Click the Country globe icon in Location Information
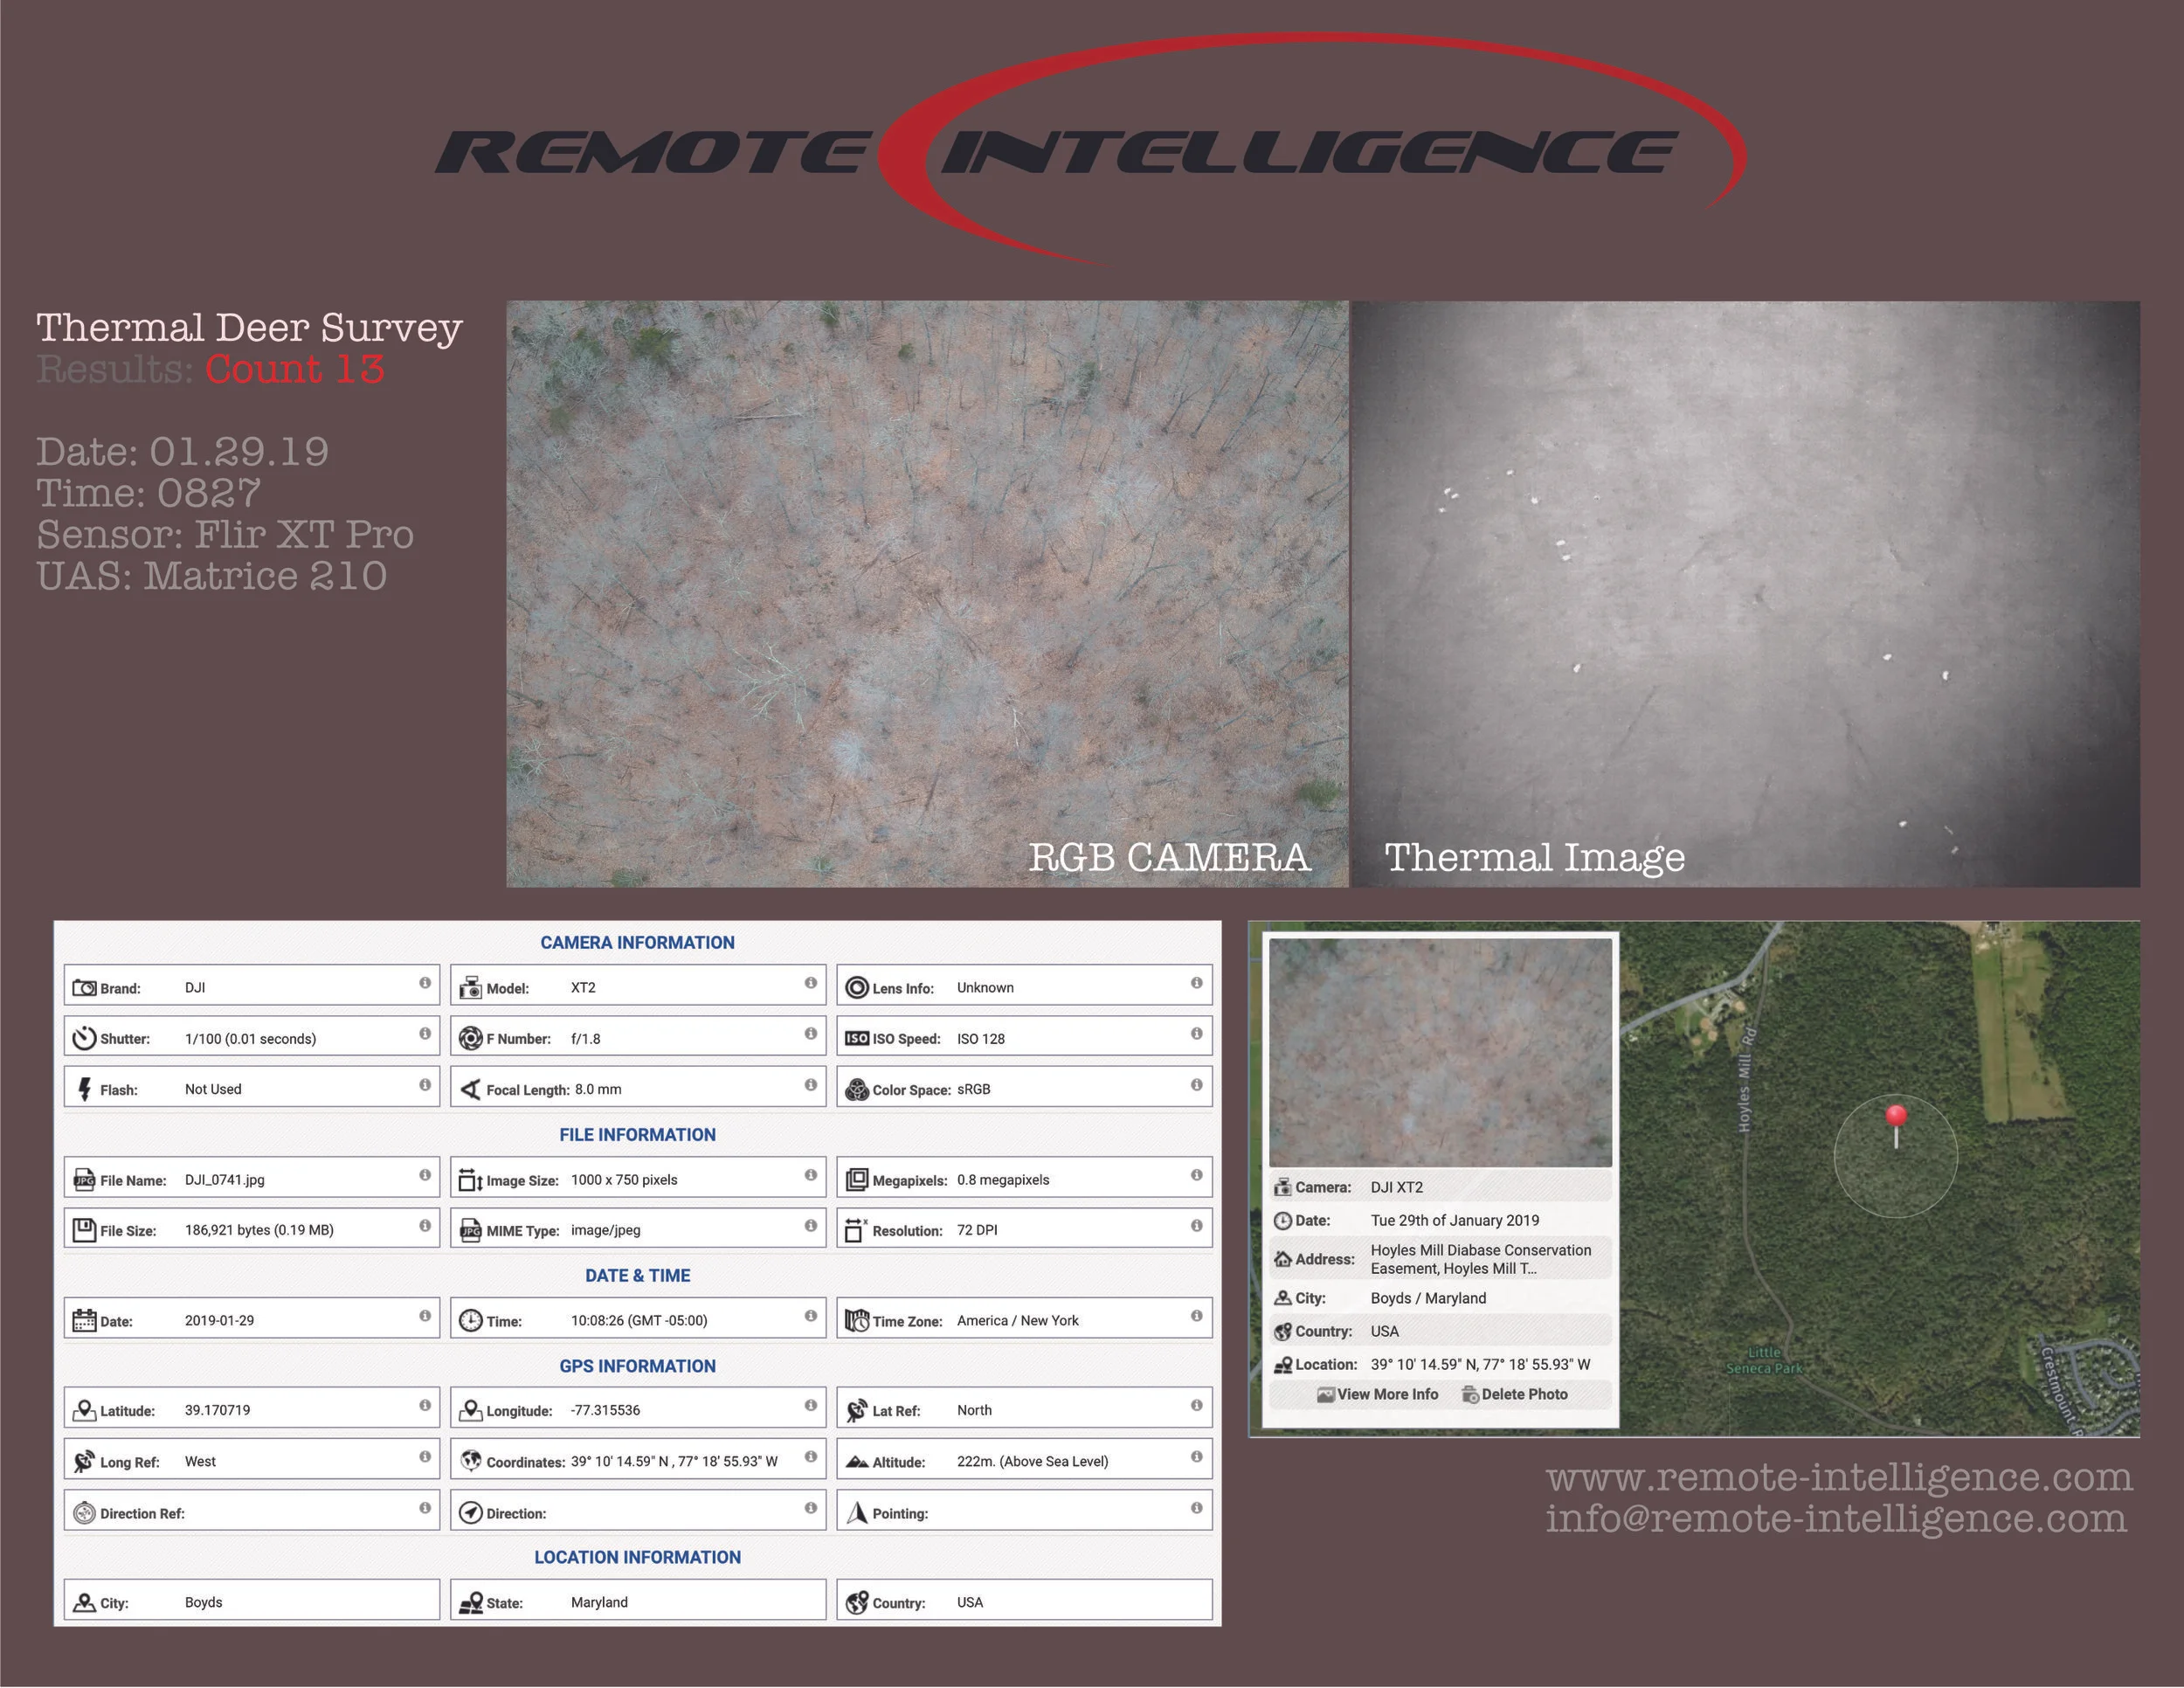Viewport: 2184px width, 1688px height. (857, 1602)
